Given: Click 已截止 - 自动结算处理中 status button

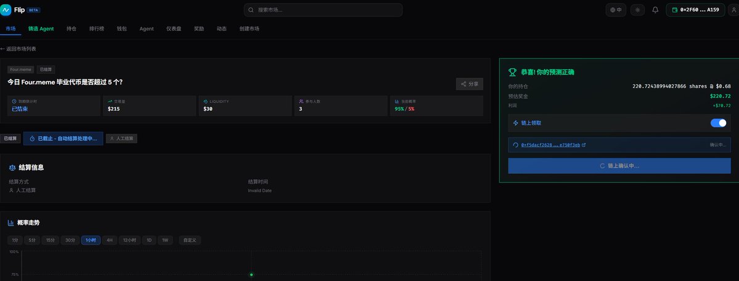Looking at the screenshot, I should pos(63,139).
